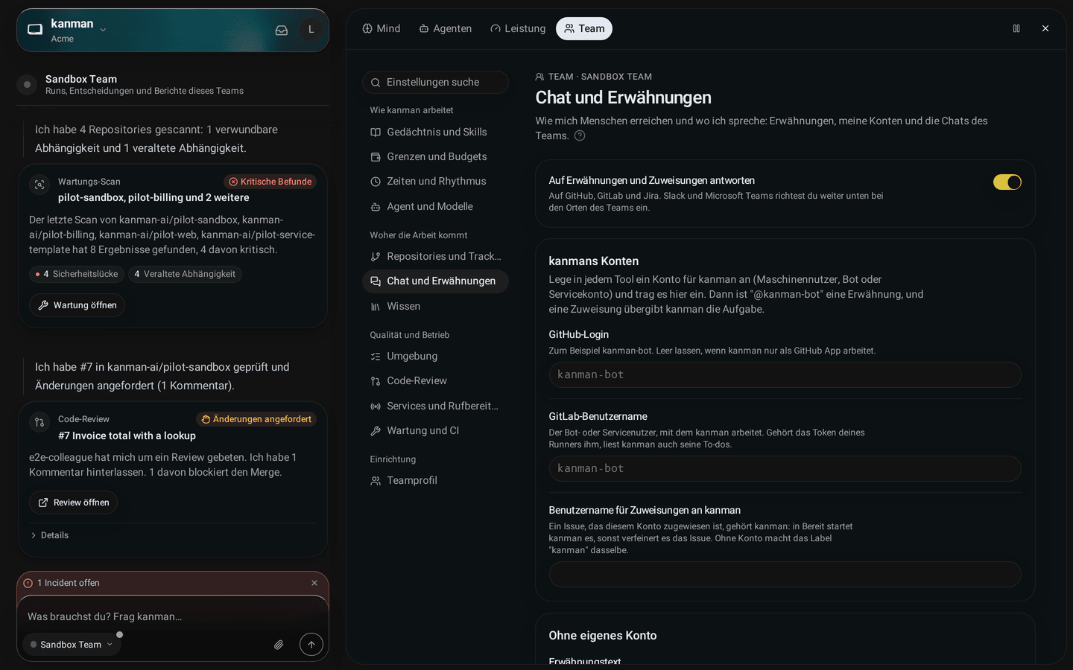The height and width of the screenshot is (670, 1073).
Task: Switch to the Agenten tab
Action: 446,28
